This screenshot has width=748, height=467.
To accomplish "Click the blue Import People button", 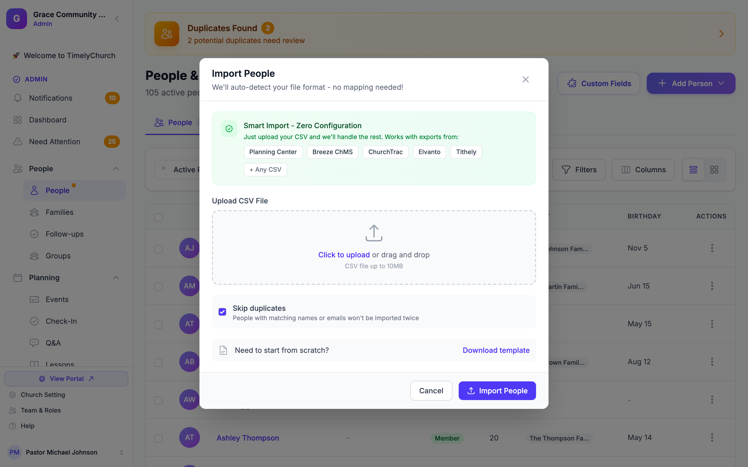I will [497, 391].
